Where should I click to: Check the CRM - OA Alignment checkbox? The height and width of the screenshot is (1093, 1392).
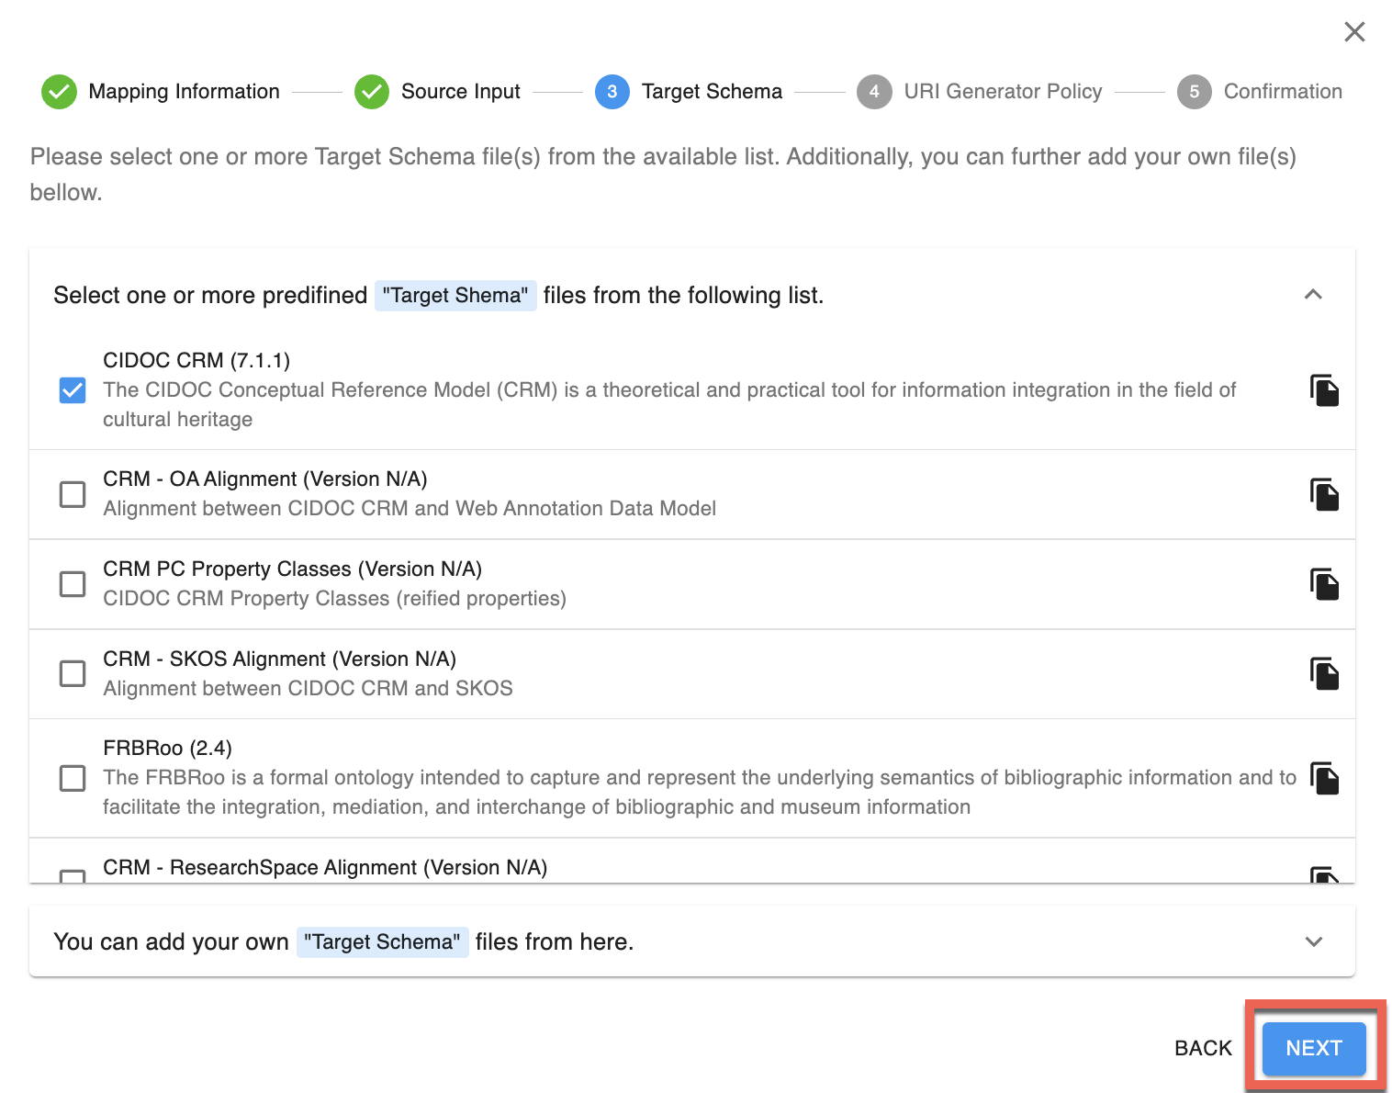(x=73, y=494)
